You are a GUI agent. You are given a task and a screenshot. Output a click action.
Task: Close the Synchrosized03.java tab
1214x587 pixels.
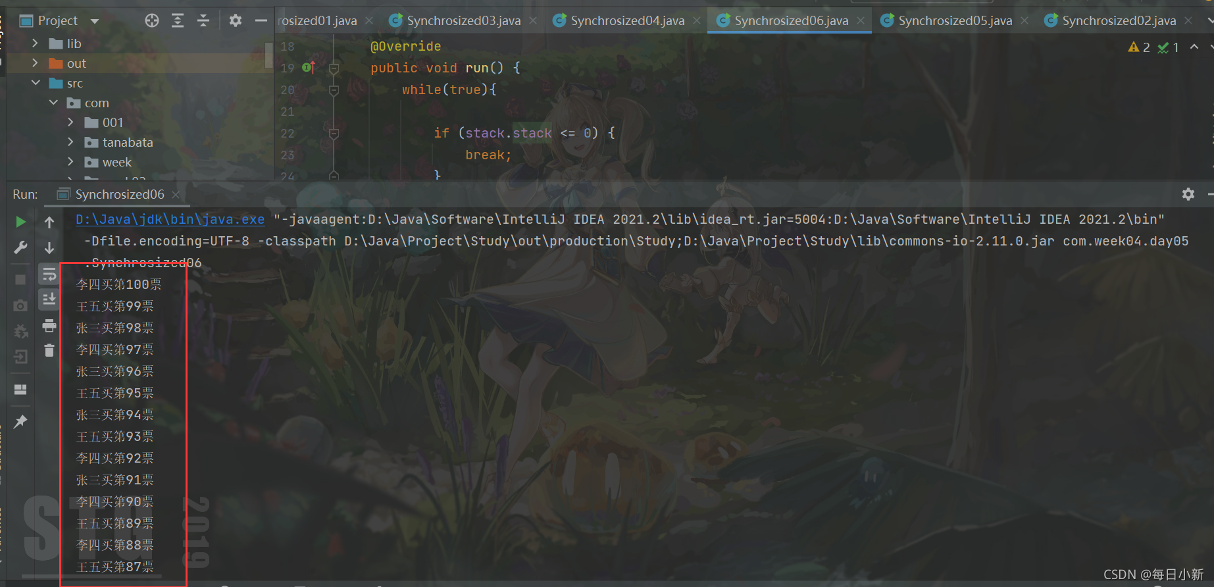533,21
